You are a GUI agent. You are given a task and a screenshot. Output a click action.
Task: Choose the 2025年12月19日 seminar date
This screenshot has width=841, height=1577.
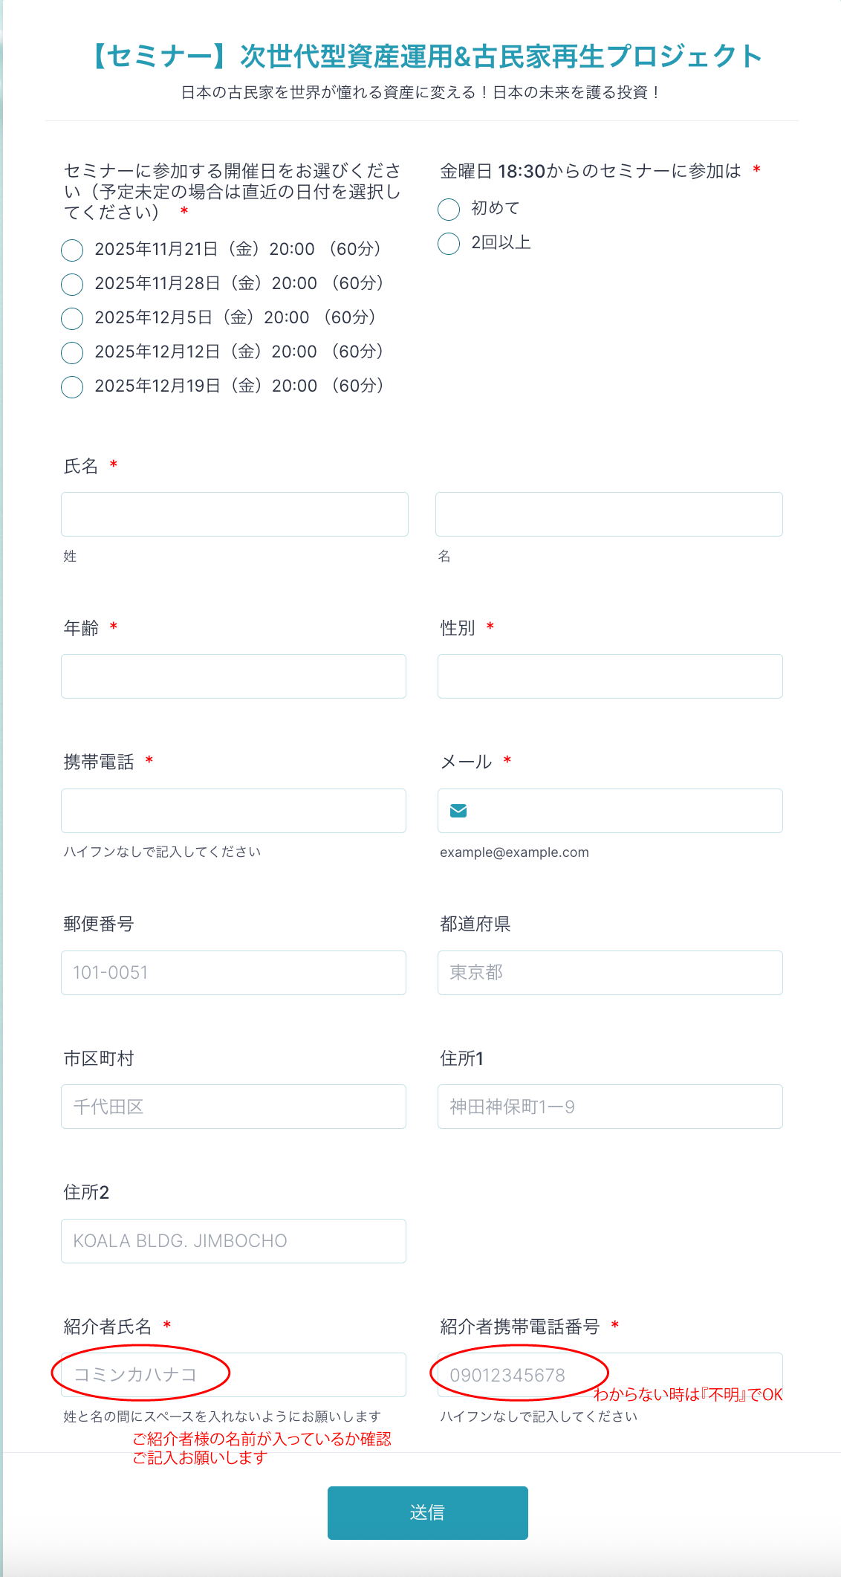[x=72, y=387]
